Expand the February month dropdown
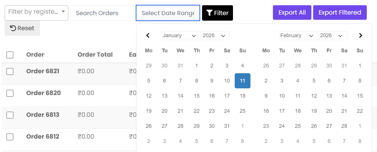This screenshot has height=152, width=377. tap(299, 35)
